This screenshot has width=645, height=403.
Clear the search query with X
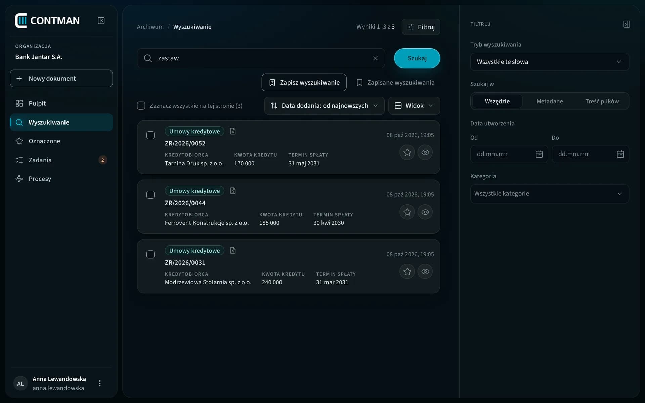(375, 58)
